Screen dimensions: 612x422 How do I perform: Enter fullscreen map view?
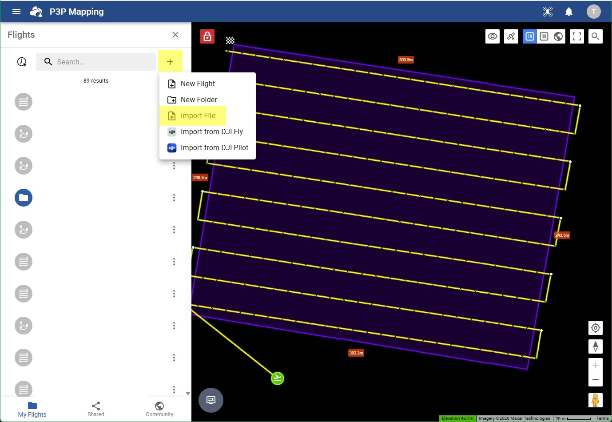pyautogui.click(x=576, y=36)
